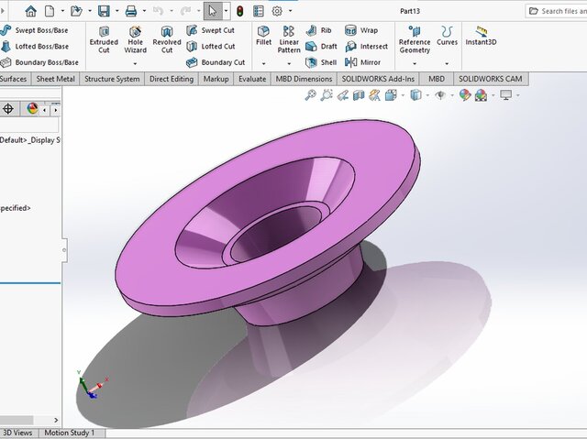Image resolution: width=587 pixels, height=439 pixels.
Task: Choose the Lofted Cut tool
Action: point(211,47)
